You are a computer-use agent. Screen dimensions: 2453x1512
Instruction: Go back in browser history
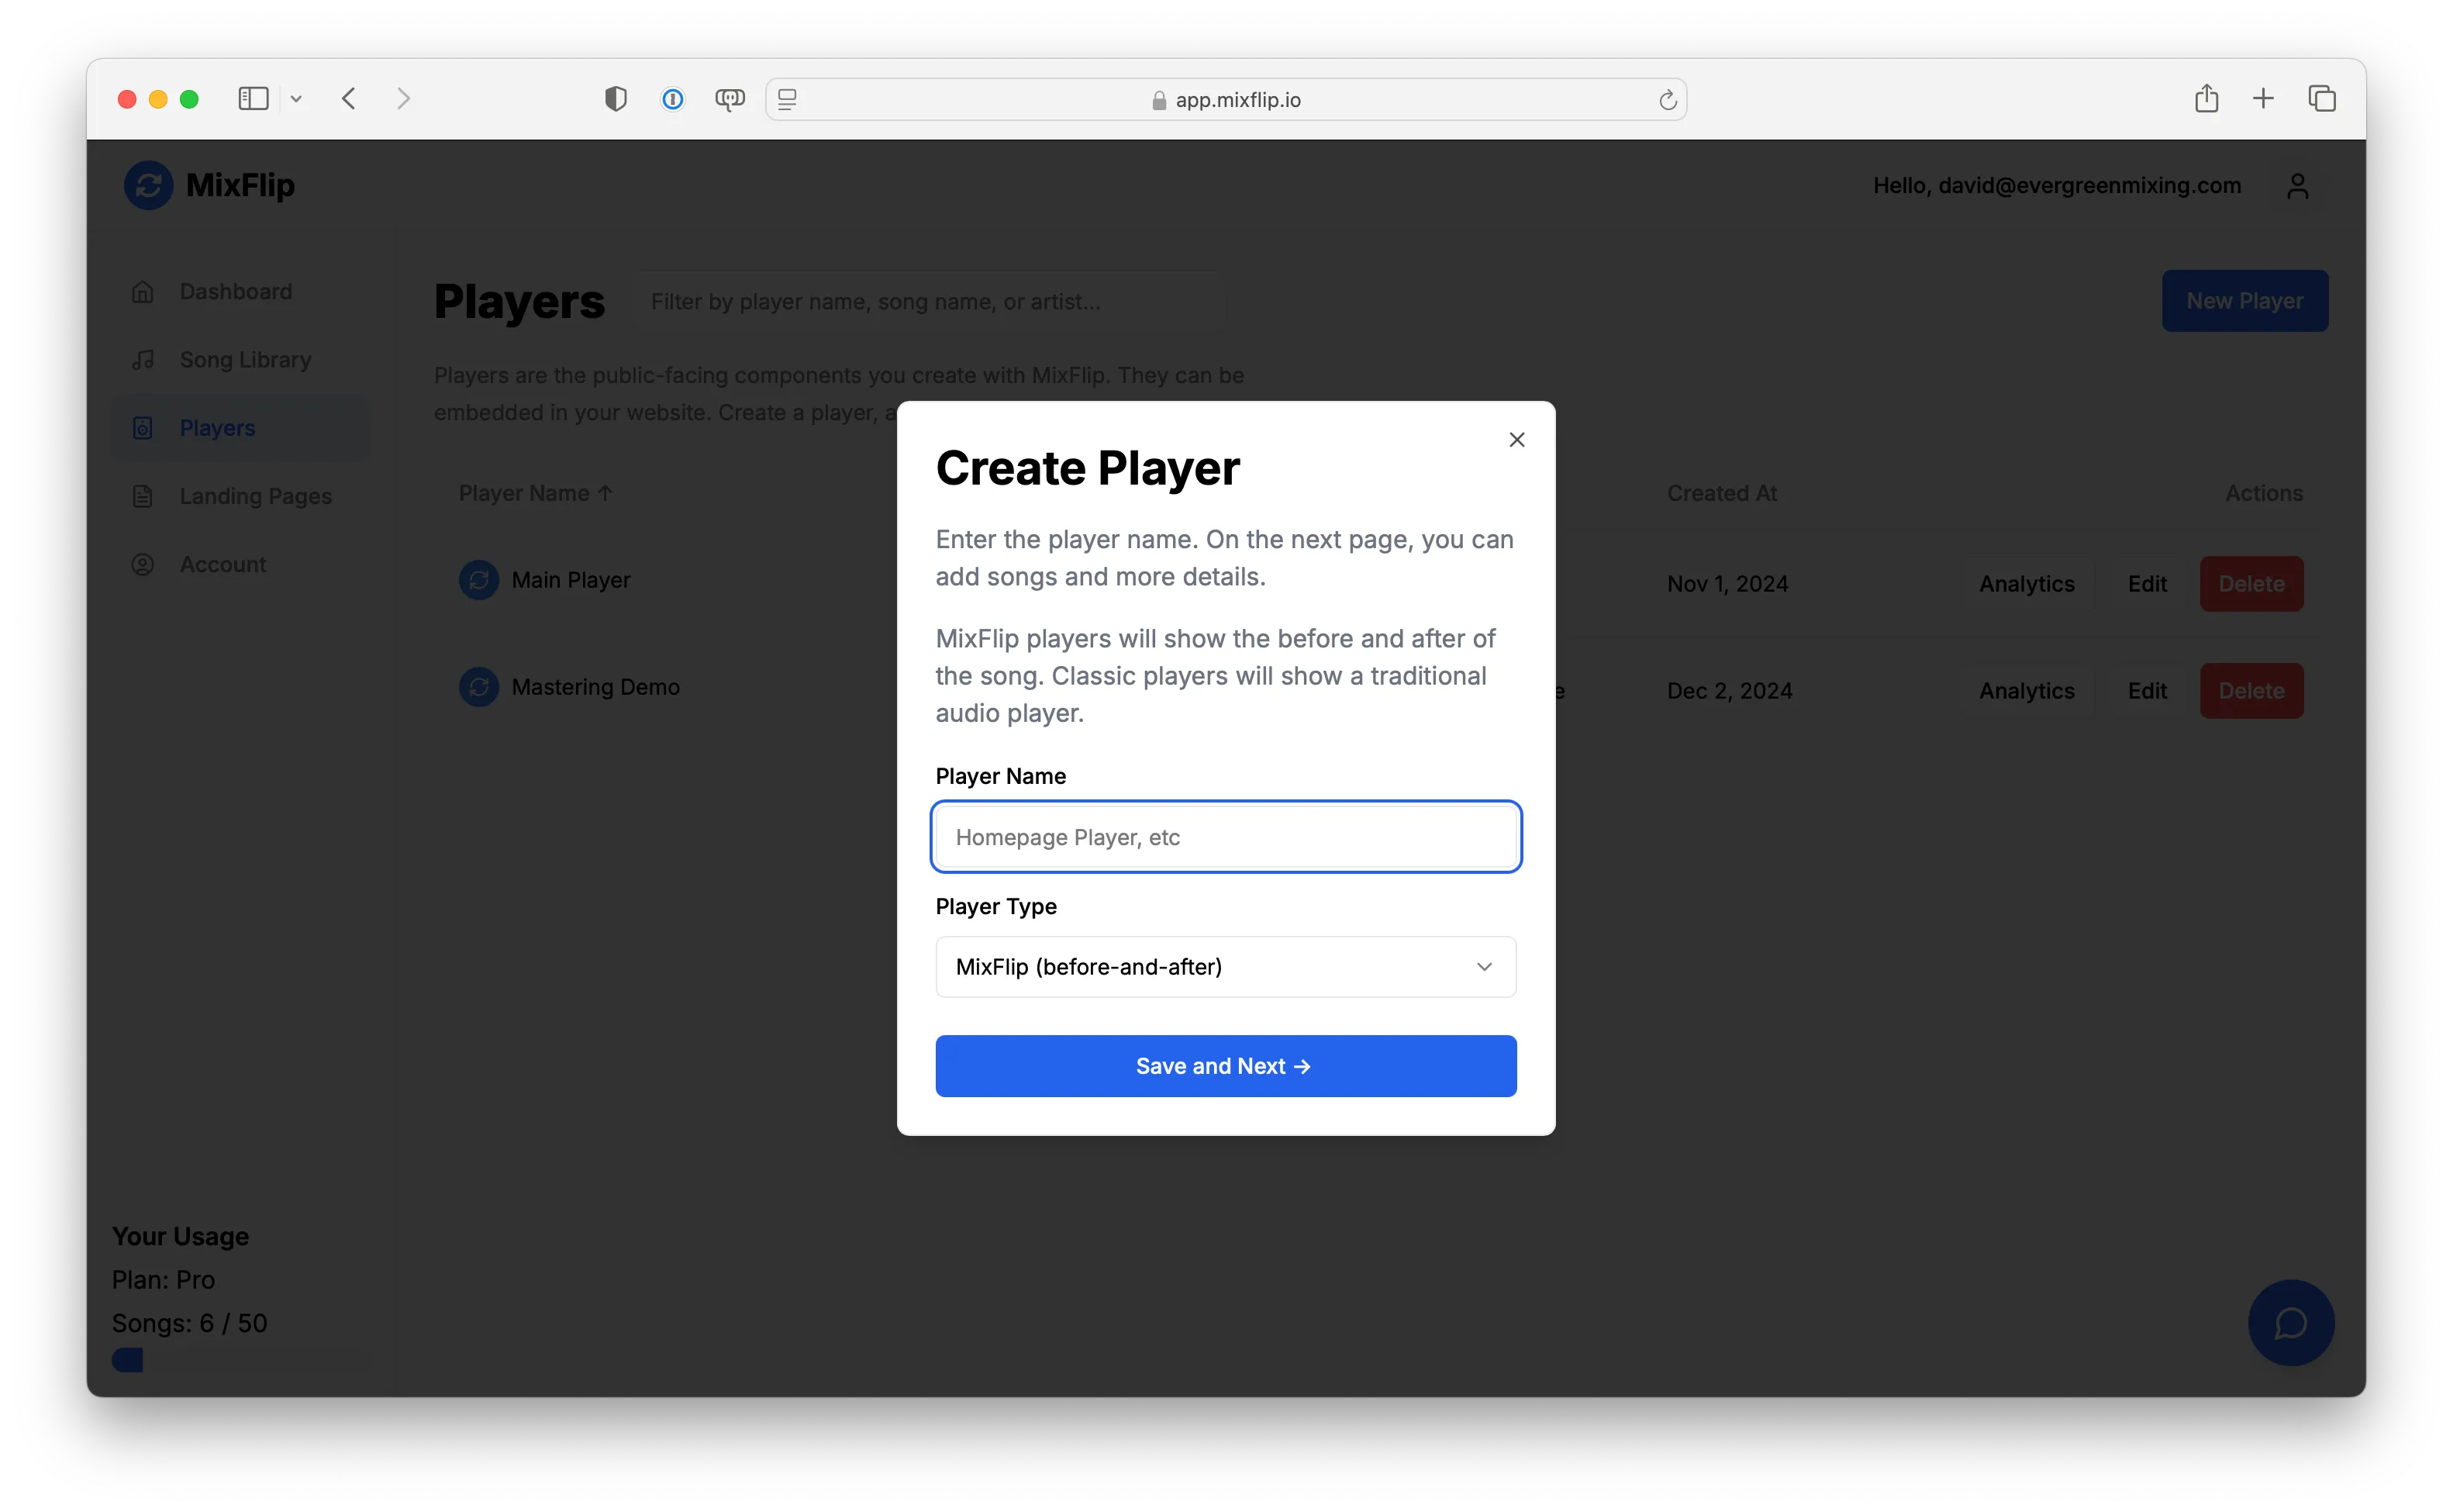tap(349, 99)
